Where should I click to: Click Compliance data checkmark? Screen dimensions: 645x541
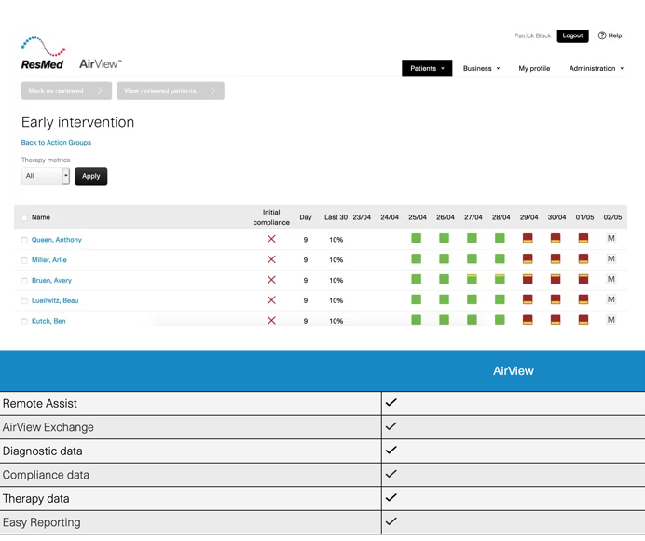pos(391,474)
